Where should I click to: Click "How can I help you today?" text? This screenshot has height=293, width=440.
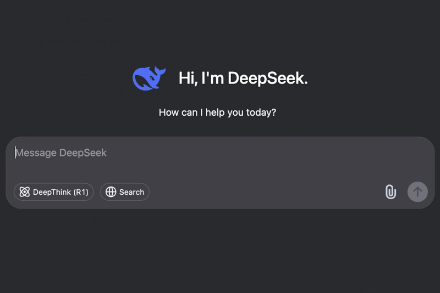pos(217,112)
